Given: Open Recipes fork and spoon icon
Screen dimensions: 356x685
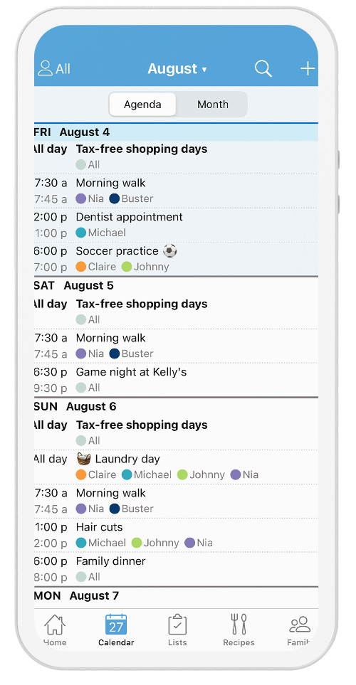Looking at the screenshot, I should (x=239, y=625).
